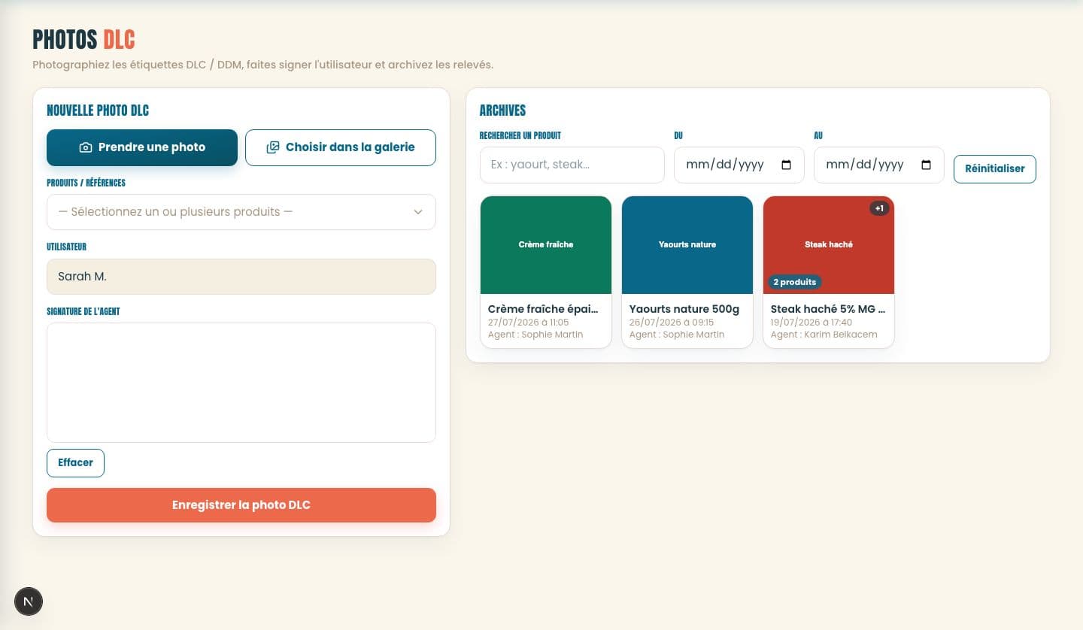Click the camera icon in Prendre une photo
The width and height of the screenshot is (1083, 630).
[x=86, y=147]
